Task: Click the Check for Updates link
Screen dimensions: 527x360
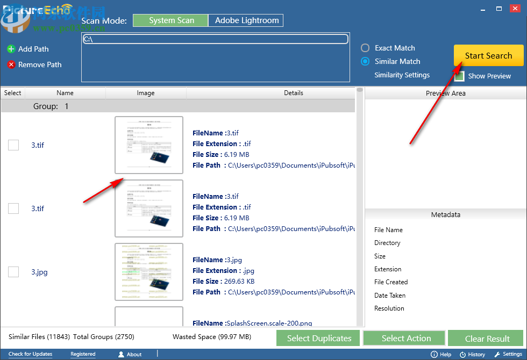Action: tap(30, 354)
